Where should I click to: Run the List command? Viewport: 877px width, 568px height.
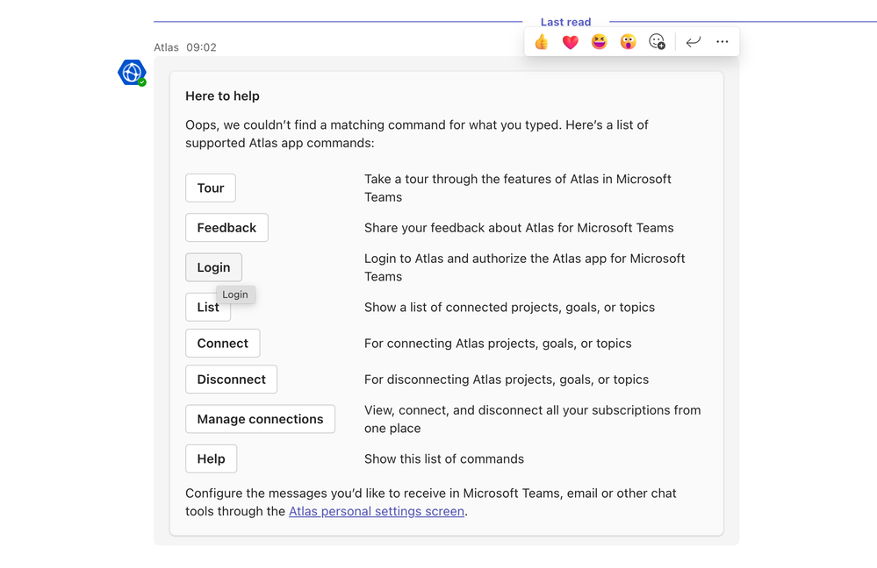[x=207, y=308]
